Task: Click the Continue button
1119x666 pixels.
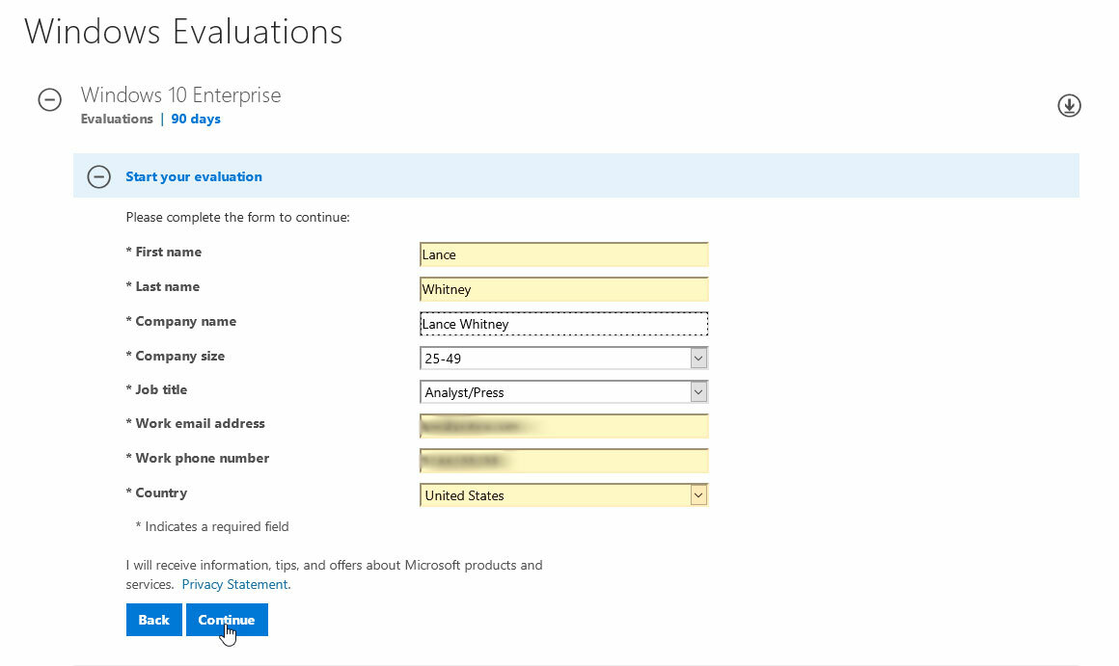Action: [x=227, y=620]
